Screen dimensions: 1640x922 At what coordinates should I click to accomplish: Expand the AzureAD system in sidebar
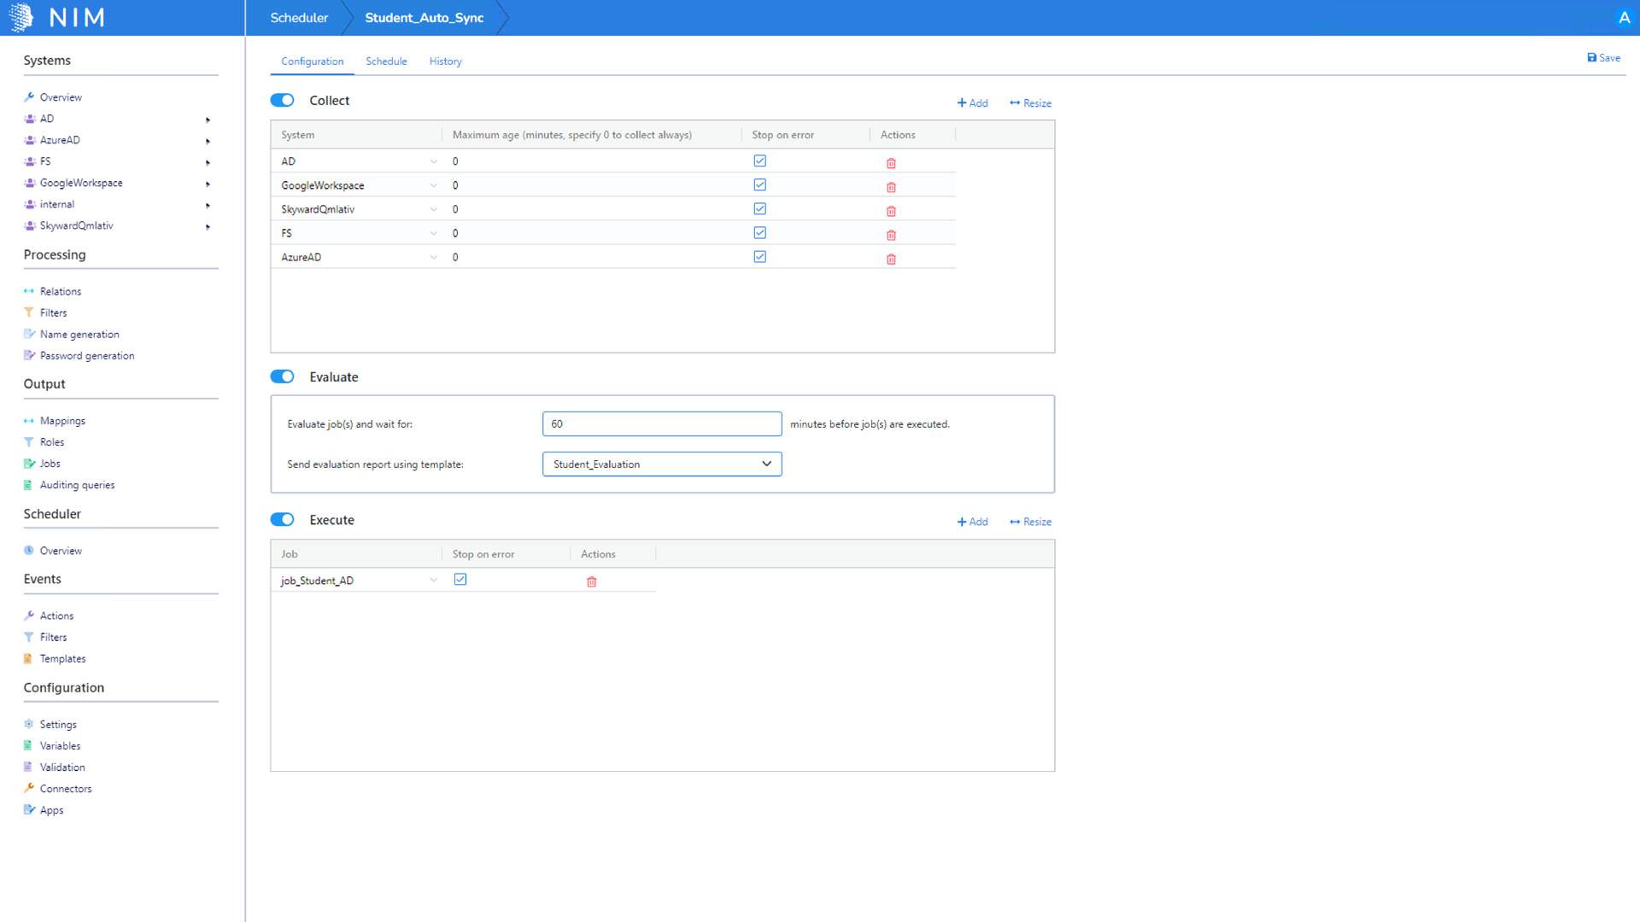point(208,141)
